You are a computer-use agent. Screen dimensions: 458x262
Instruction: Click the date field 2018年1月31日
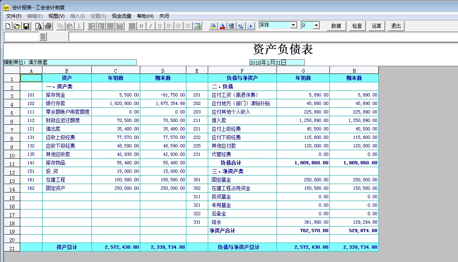tap(277, 63)
